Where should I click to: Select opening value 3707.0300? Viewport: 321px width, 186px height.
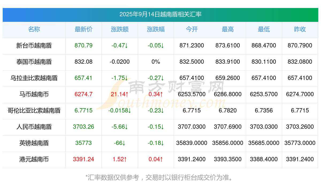point(192,127)
